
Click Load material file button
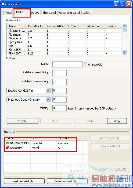(24, 181)
